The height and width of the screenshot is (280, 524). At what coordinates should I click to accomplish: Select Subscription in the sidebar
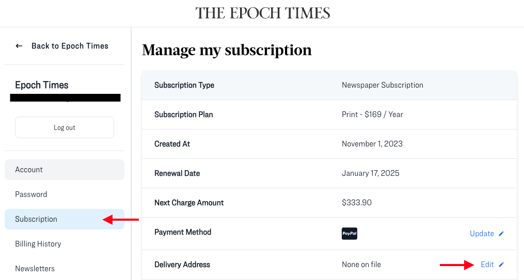pos(36,219)
